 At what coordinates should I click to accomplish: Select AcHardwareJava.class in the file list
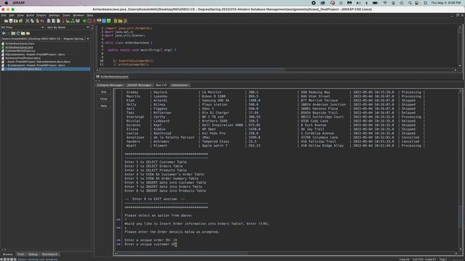(x=20, y=43)
